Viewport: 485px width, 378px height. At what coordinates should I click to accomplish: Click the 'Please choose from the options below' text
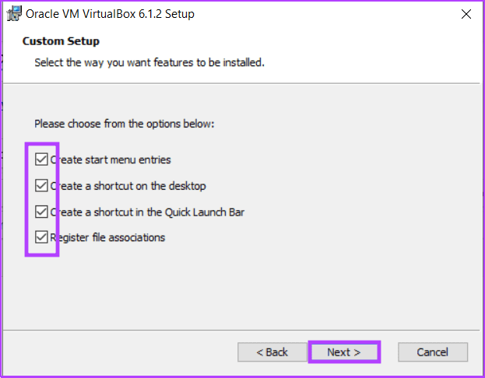coord(125,124)
